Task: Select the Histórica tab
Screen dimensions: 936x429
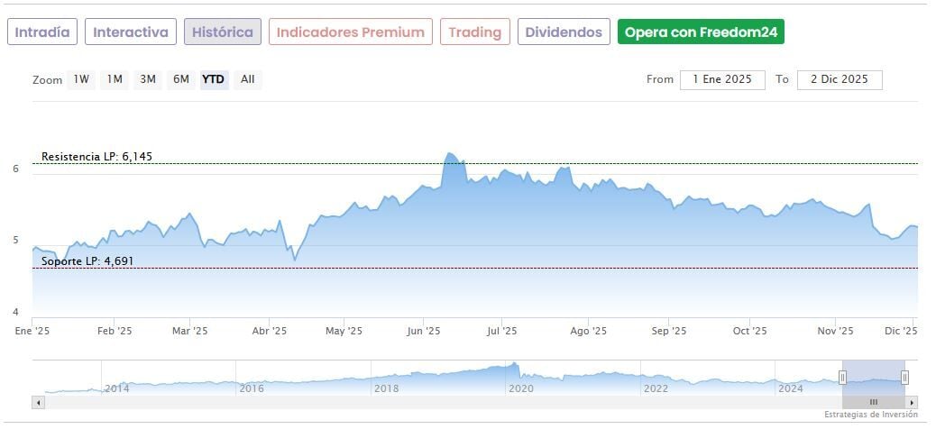Action: click(223, 32)
